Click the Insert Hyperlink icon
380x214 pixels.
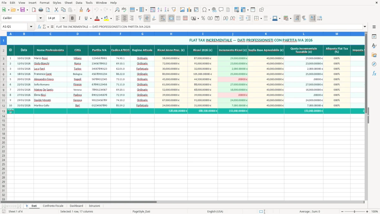click(x=214, y=10)
